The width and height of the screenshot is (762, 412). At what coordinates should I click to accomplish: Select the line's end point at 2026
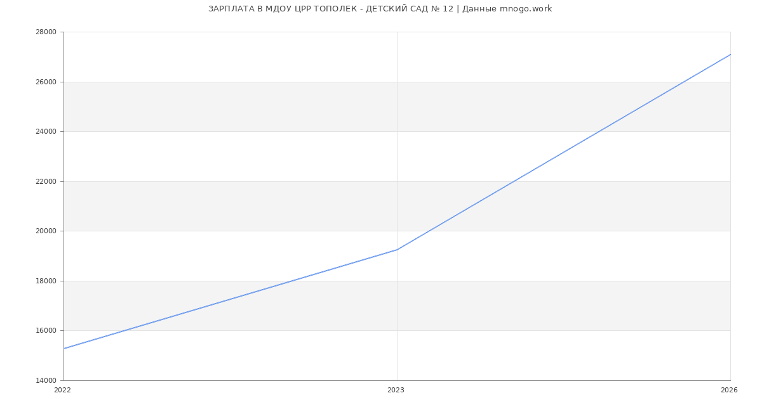tap(730, 55)
